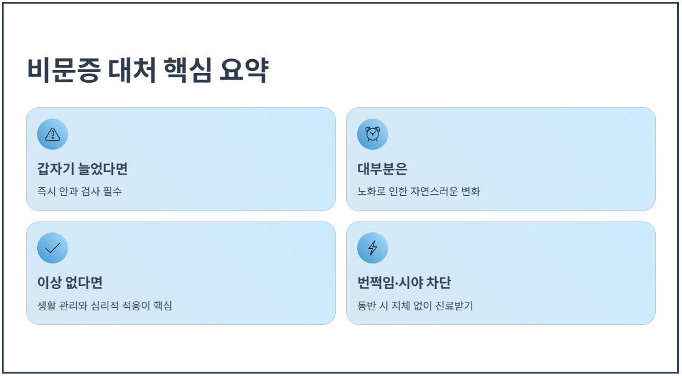This screenshot has width=682, height=376.
Task: Click the warning triangle icon
Action: [53, 134]
